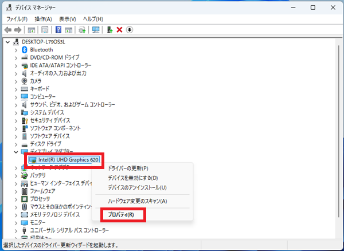Click the カメラ webcam icon
344x251 pixels.
[x=24, y=81]
